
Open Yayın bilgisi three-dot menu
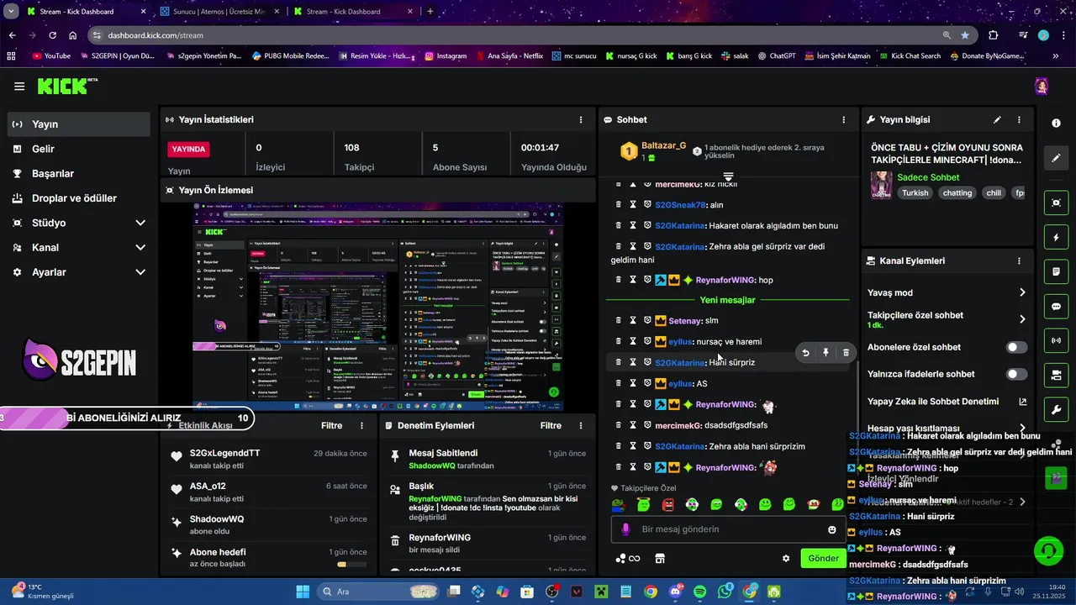(1019, 120)
